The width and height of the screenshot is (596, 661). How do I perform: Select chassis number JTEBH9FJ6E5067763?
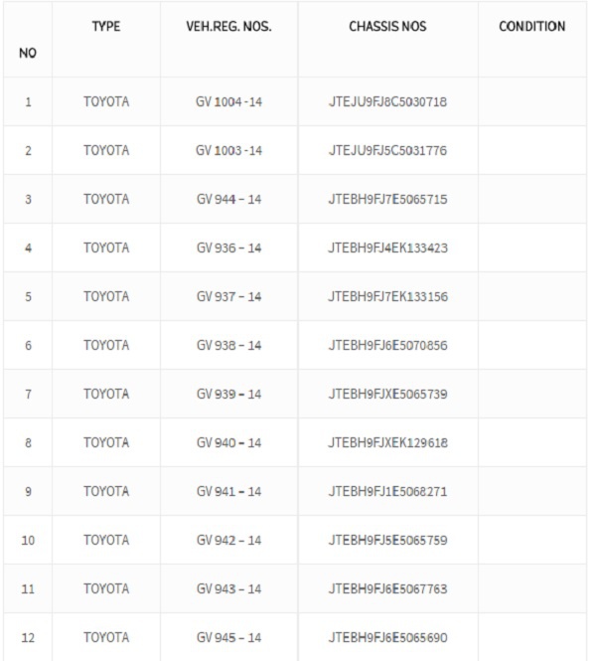(x=387, y=588)
